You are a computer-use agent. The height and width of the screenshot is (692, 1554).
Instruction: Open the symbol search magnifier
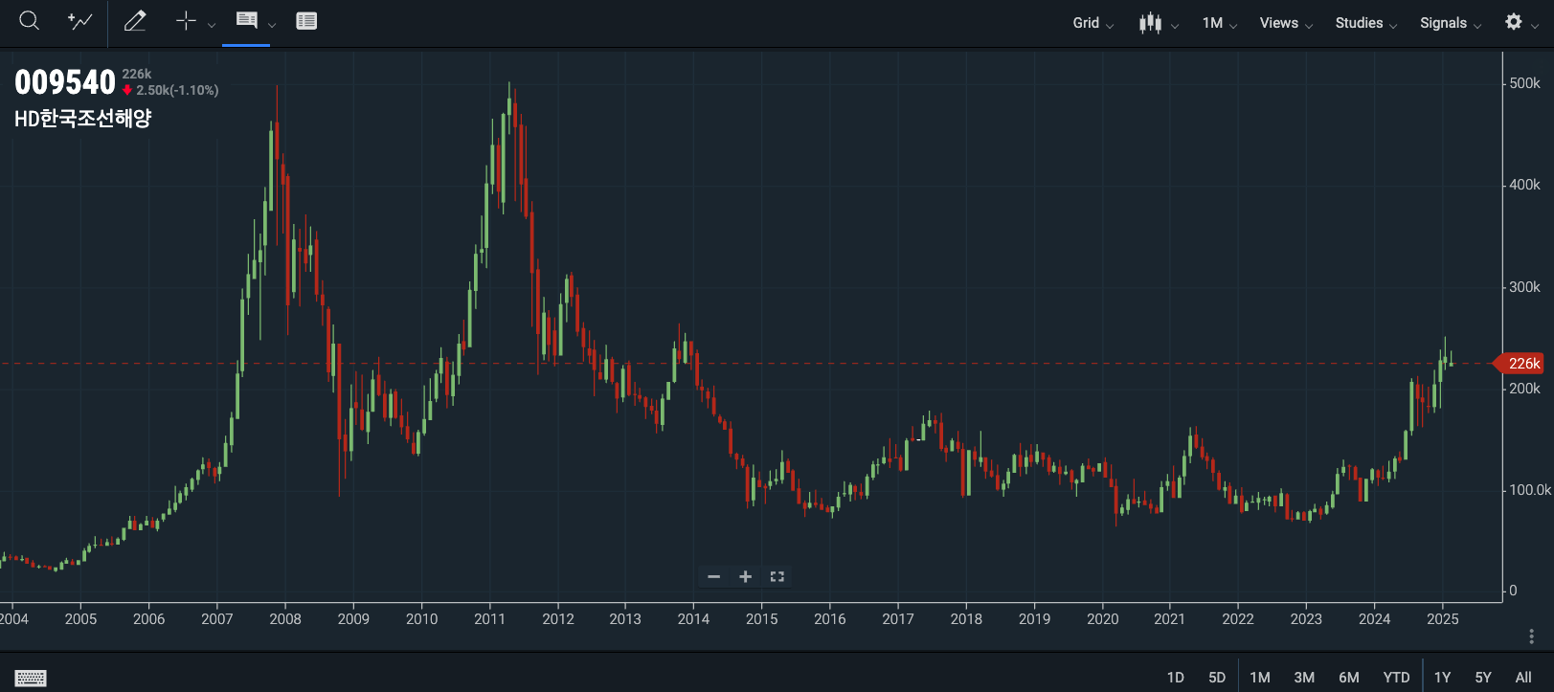tap(30, 21)
